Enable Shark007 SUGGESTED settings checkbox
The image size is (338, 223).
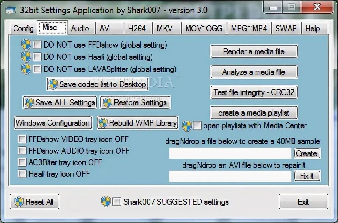point(117,202)
